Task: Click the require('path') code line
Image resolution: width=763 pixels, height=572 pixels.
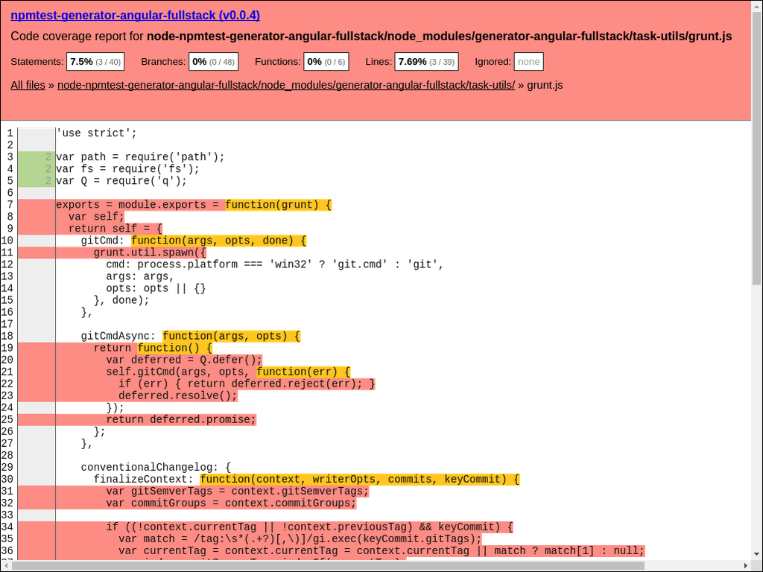Action: 140,157
